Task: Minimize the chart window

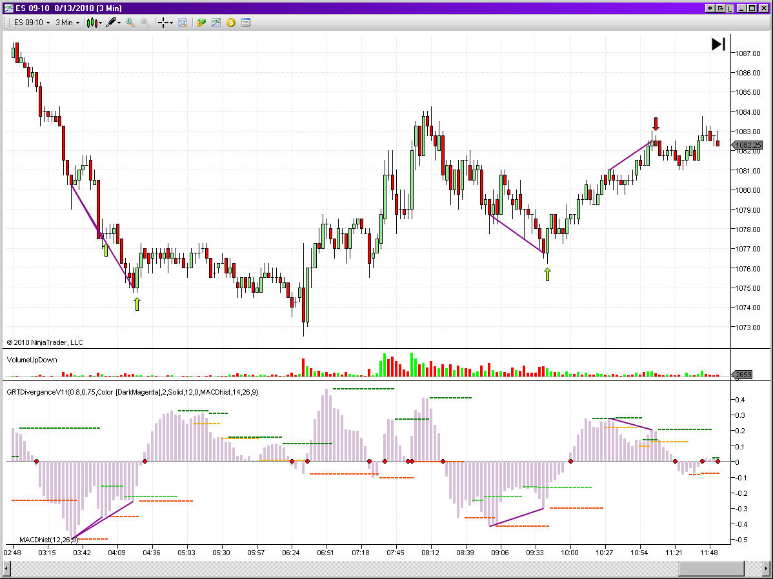Action: tap(742, 8)
